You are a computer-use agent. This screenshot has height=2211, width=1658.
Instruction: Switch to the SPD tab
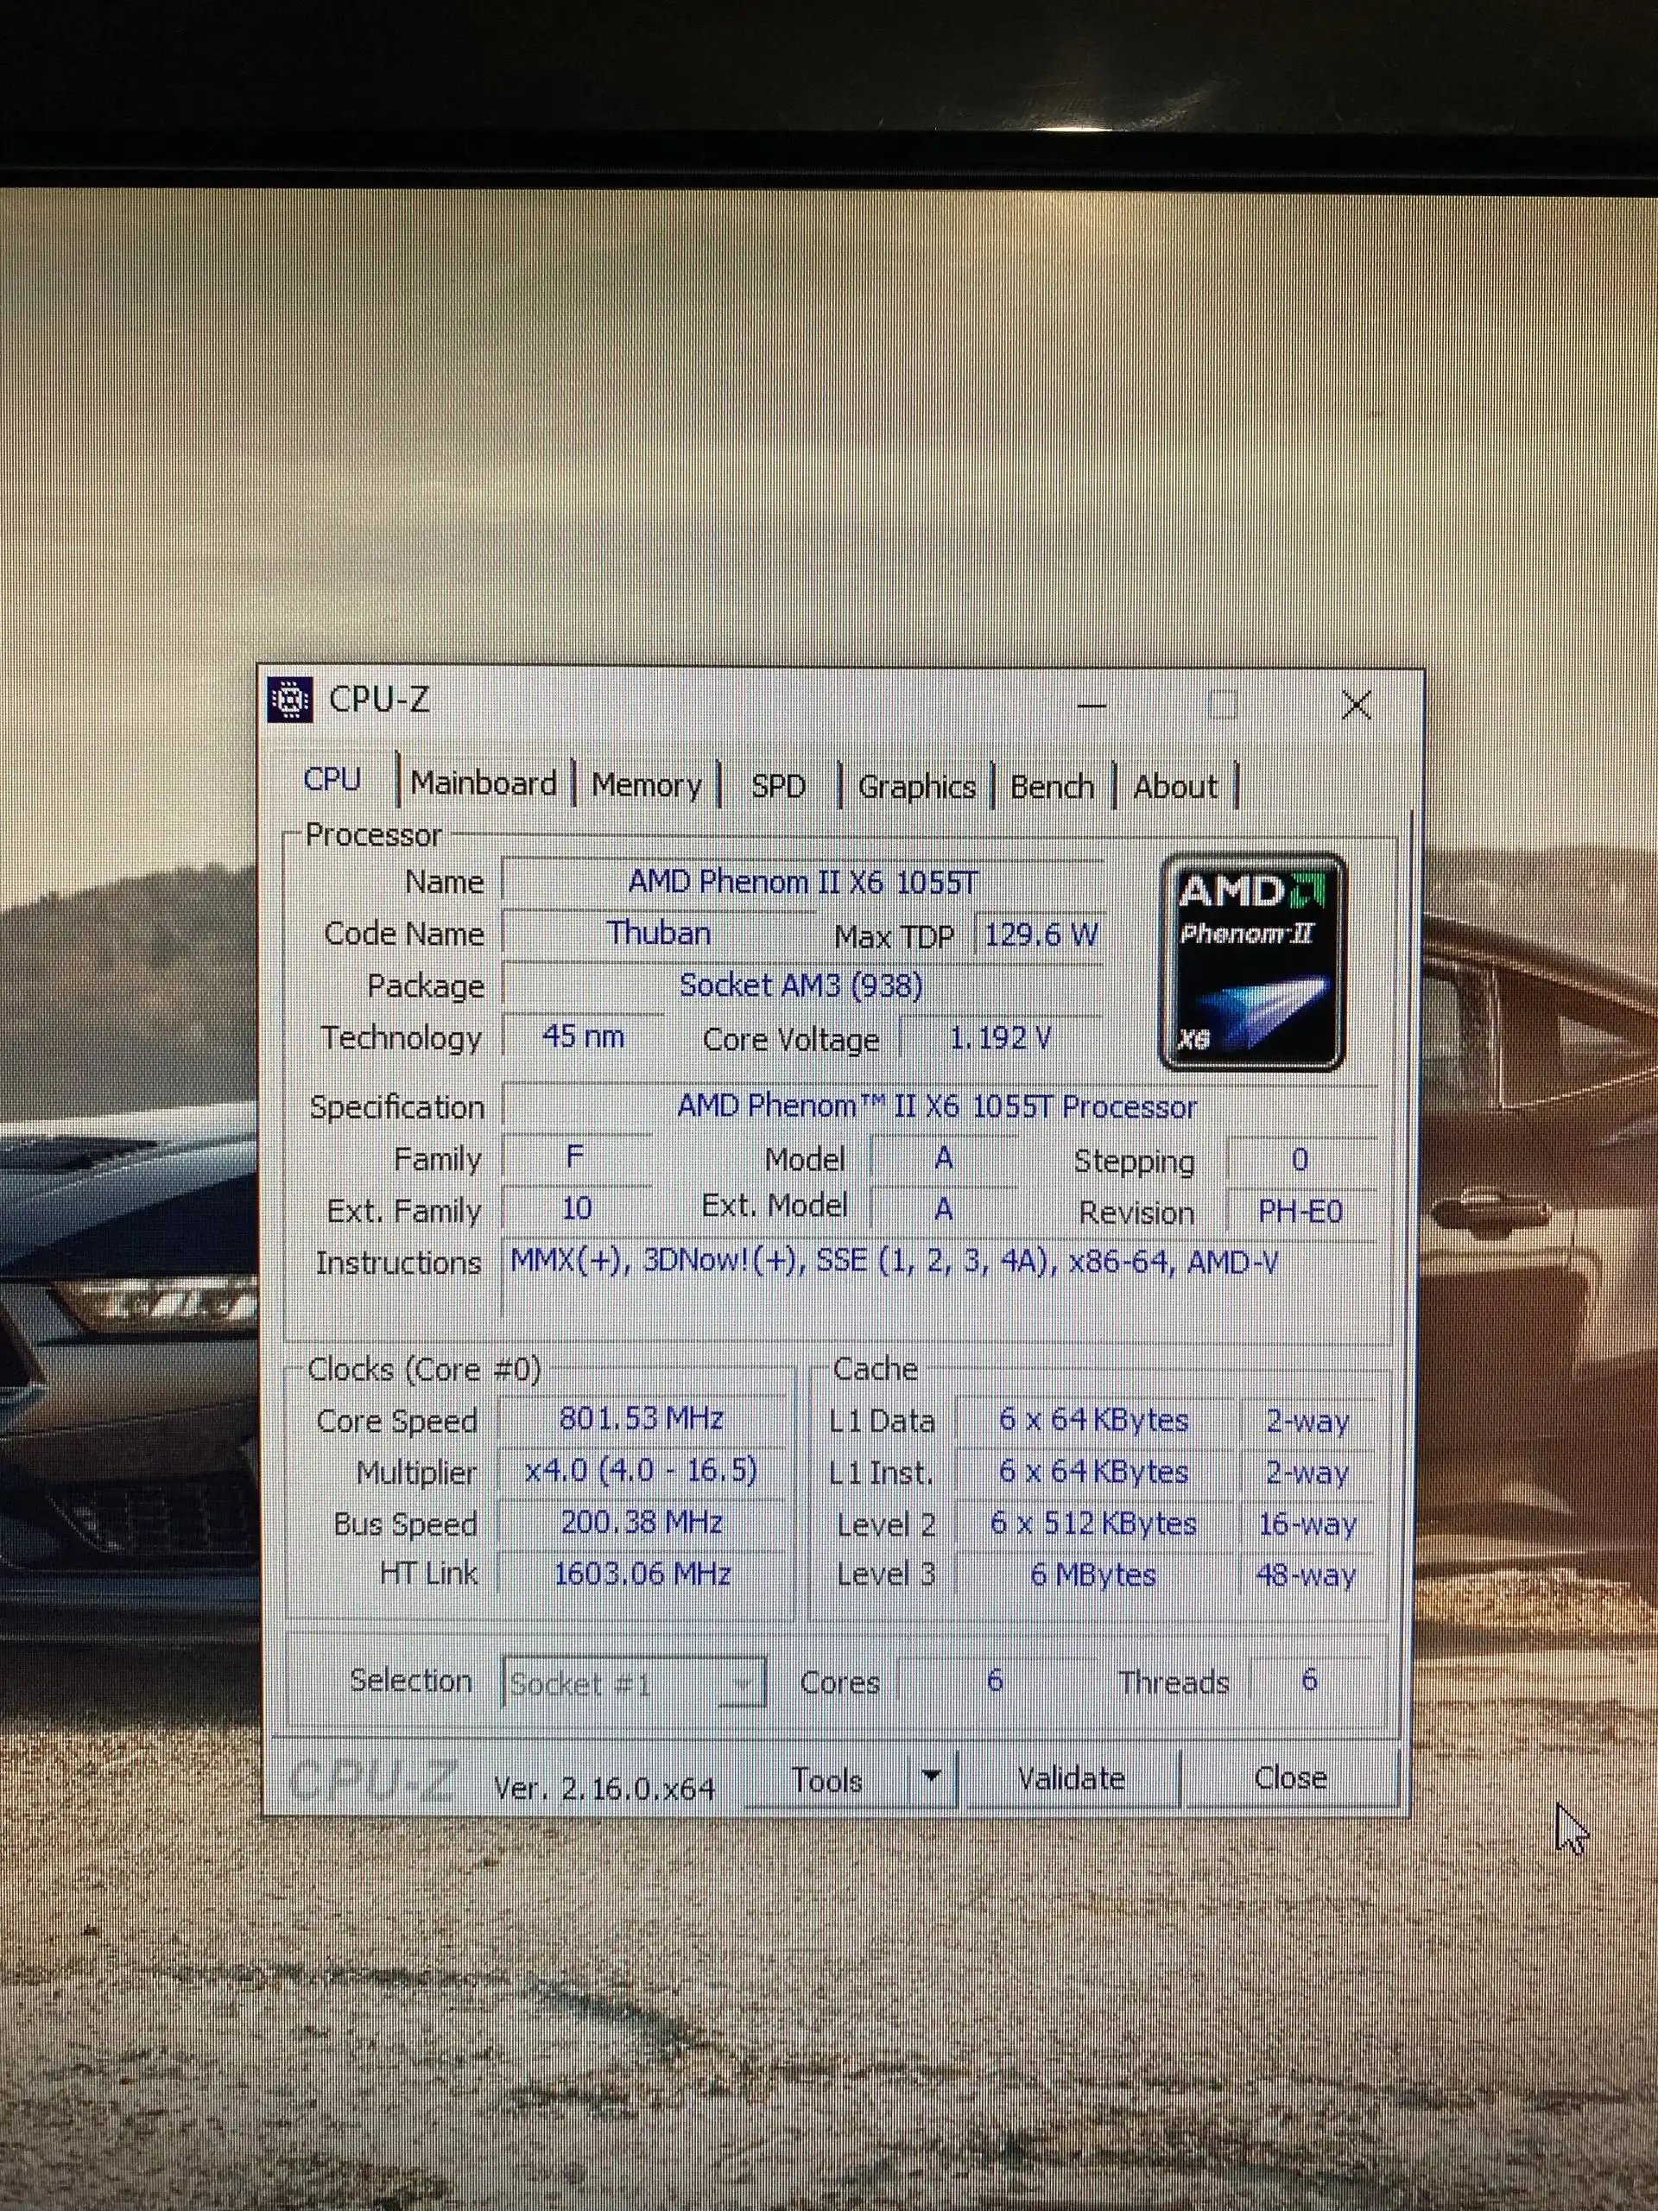coord(781,786)
